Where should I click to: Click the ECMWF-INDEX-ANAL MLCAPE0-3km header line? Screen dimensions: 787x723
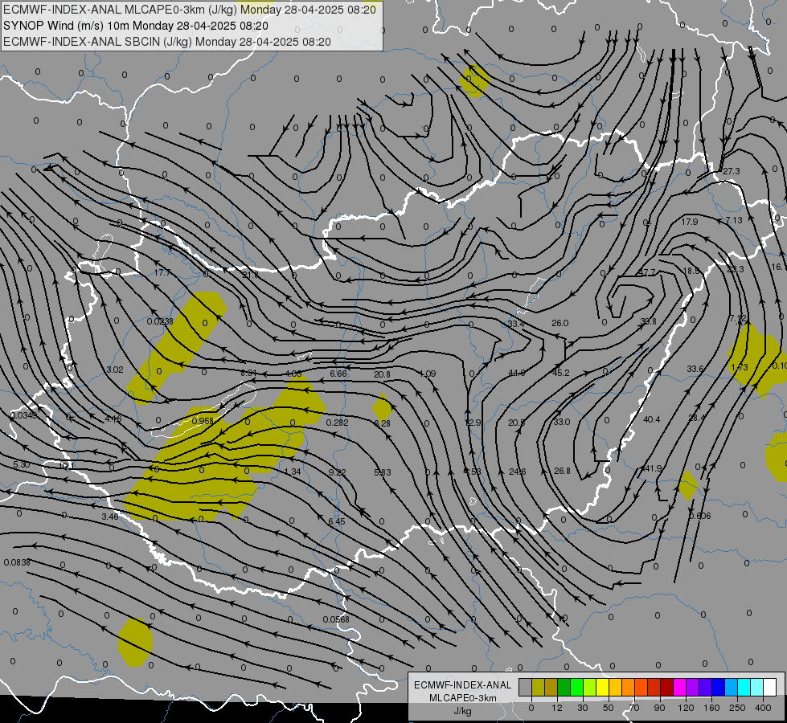click(x=189, y=10)
